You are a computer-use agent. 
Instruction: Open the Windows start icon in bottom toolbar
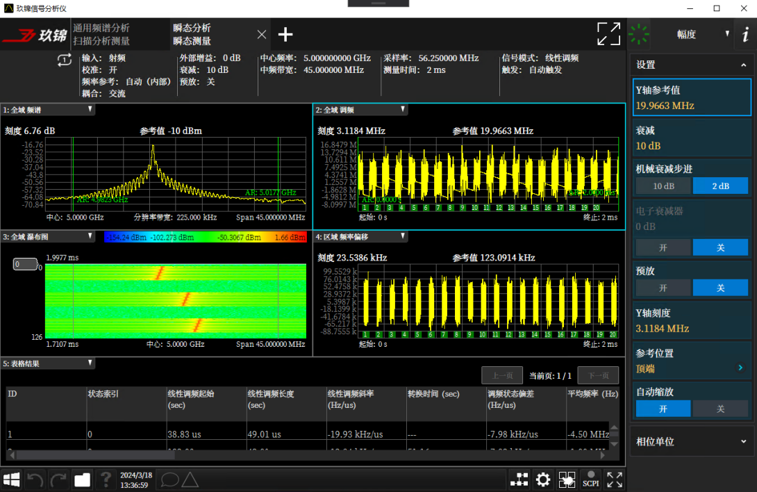pyautogui.click(x=12, y=479)
